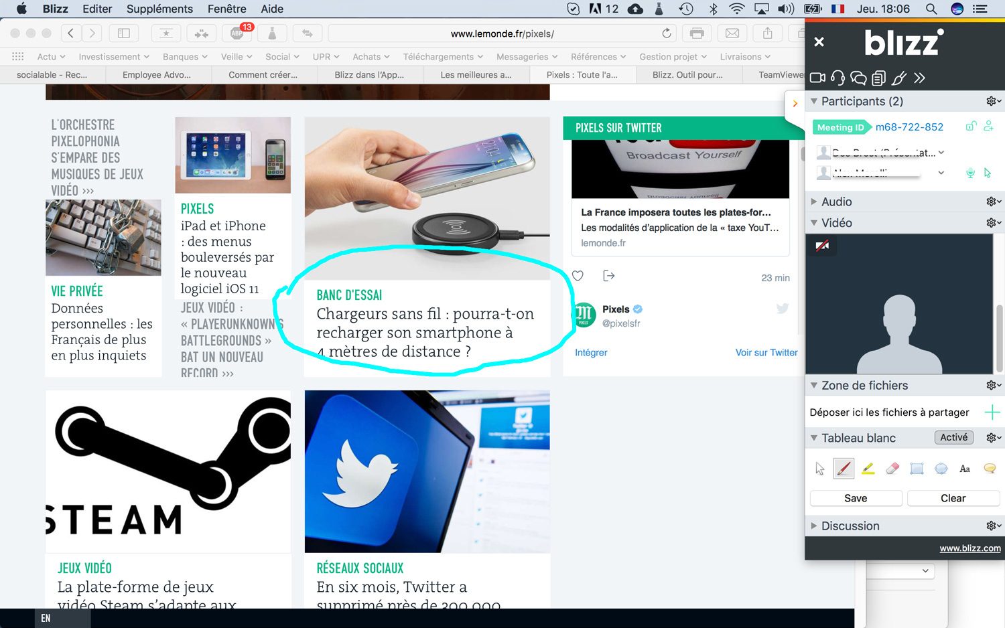
Task: Toggle the second participant's remote pointer
Action: (988, 173)
